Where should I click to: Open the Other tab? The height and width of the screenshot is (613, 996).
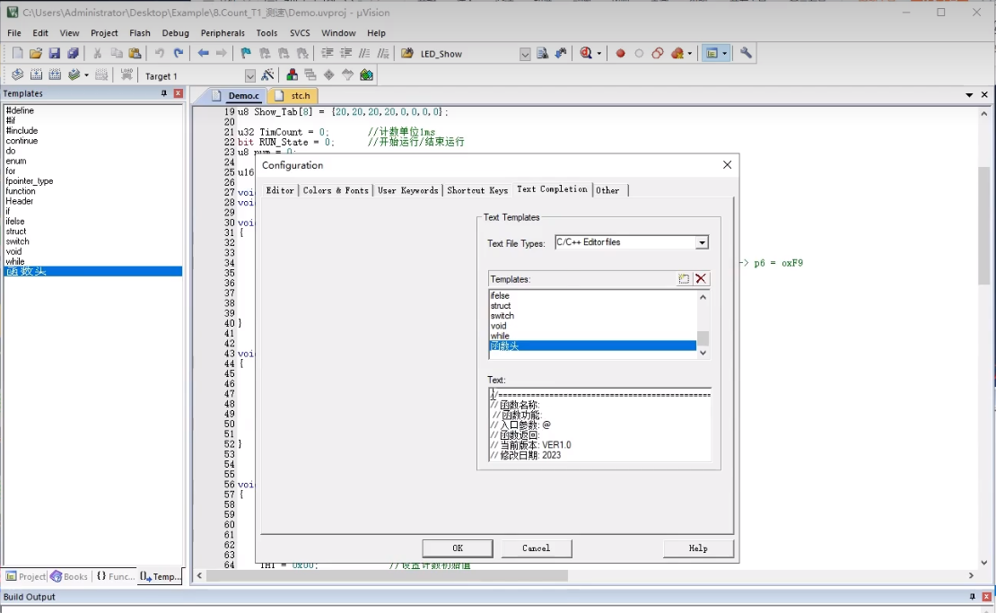pos(607,190)
